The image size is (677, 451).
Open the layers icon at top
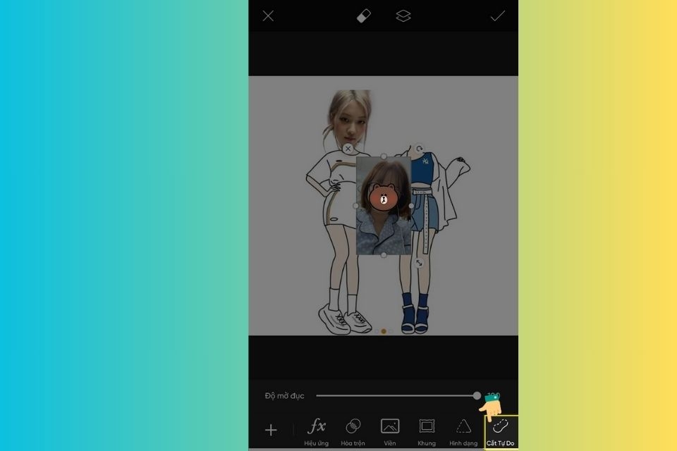click(x=403, y=16)
